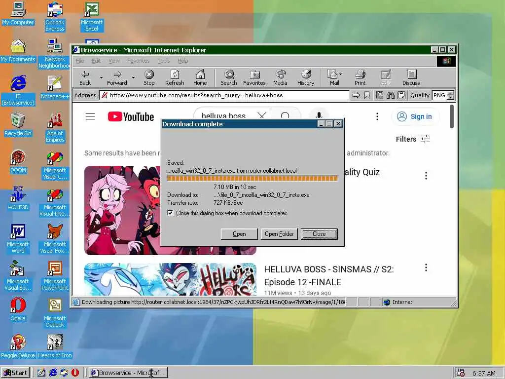Open options for SINSMAS video result
The width and height of the screenshot is (505, 379).
[x=426, y=267]
